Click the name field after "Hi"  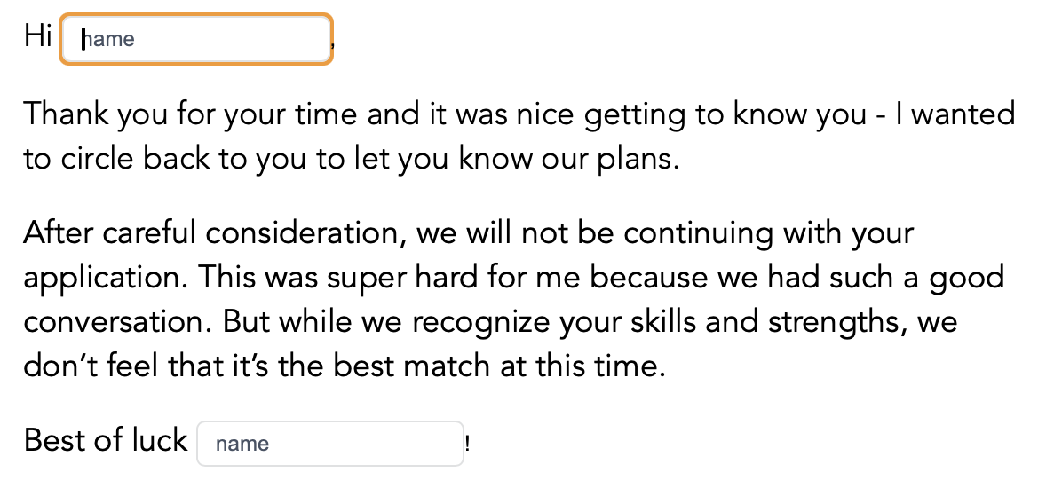tap(196, 39)
